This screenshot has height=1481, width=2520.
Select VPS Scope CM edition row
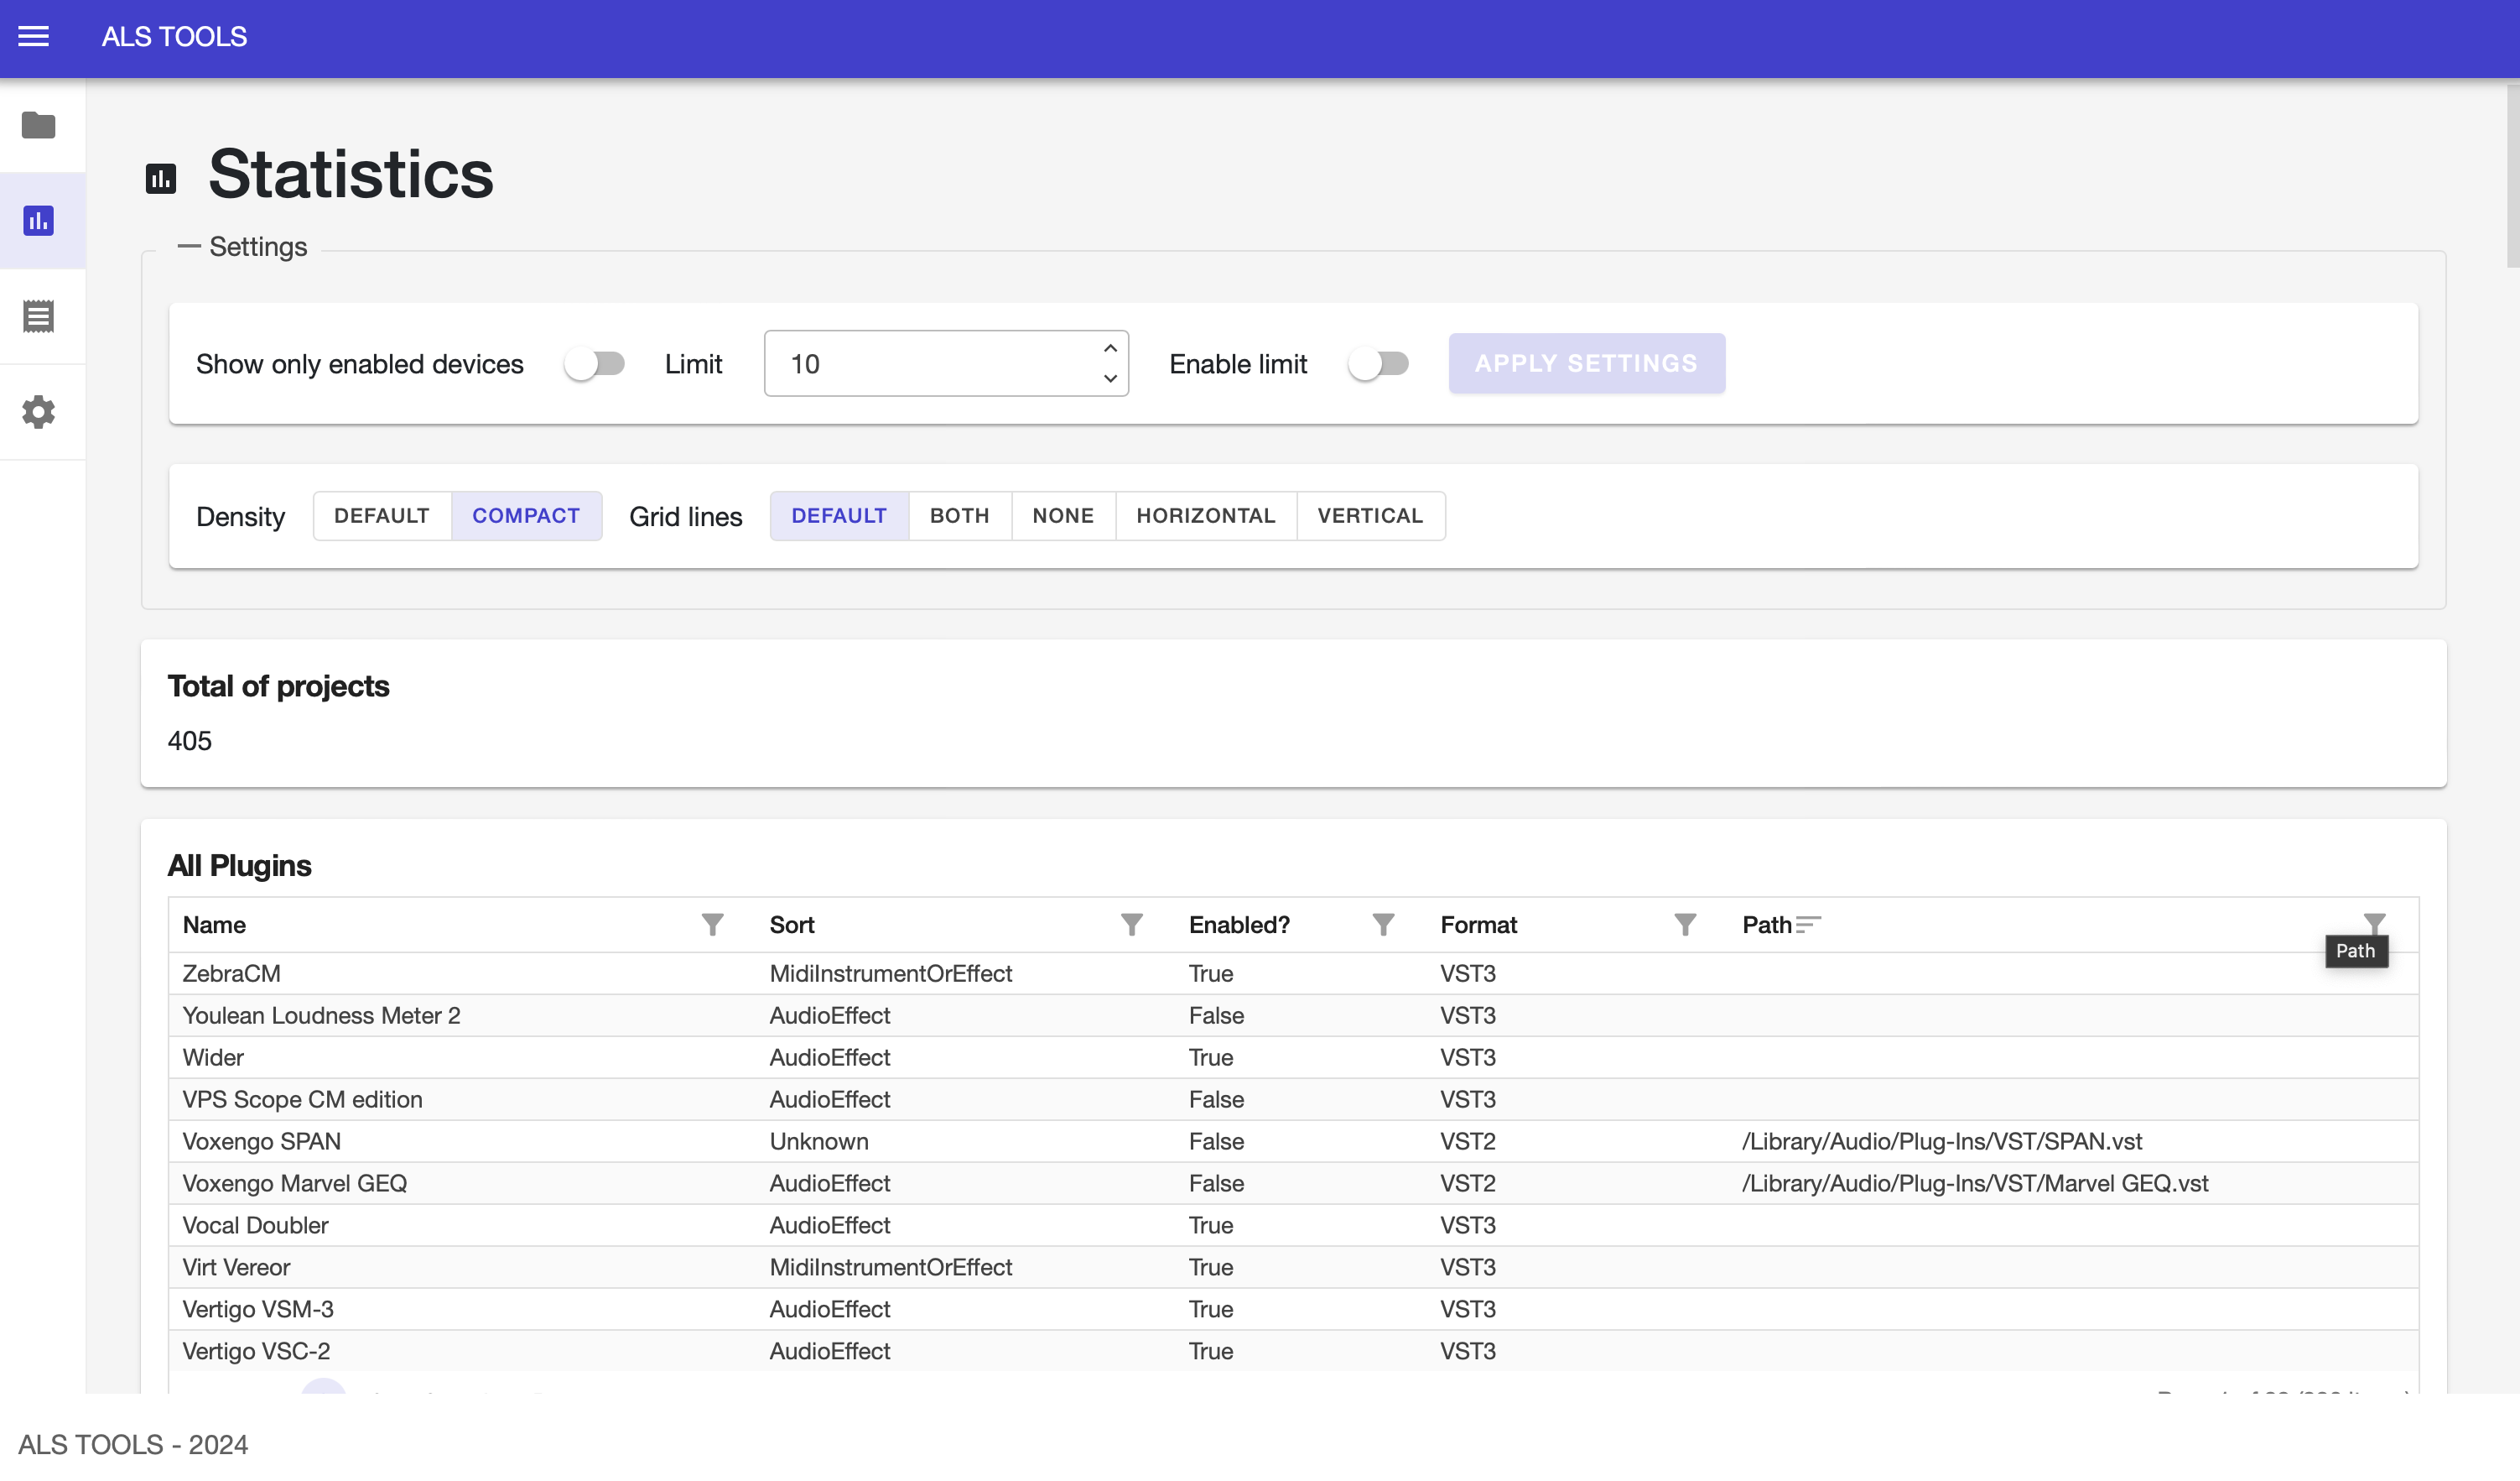click(x=1293, y=1098)
